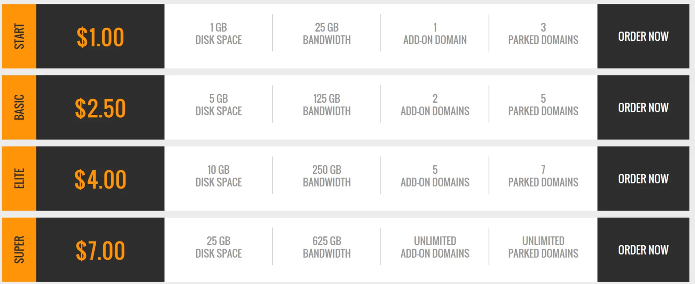
Task: Click ORDER NOW for the Basic plan
Action: pos(643,107)
